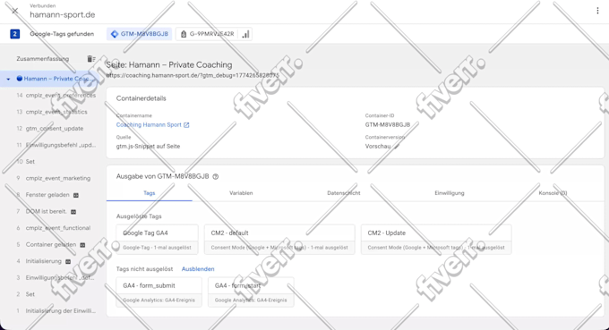Click the icon beside Container geladen
Viewport: 609px width, 330px height.
(82, 245)
